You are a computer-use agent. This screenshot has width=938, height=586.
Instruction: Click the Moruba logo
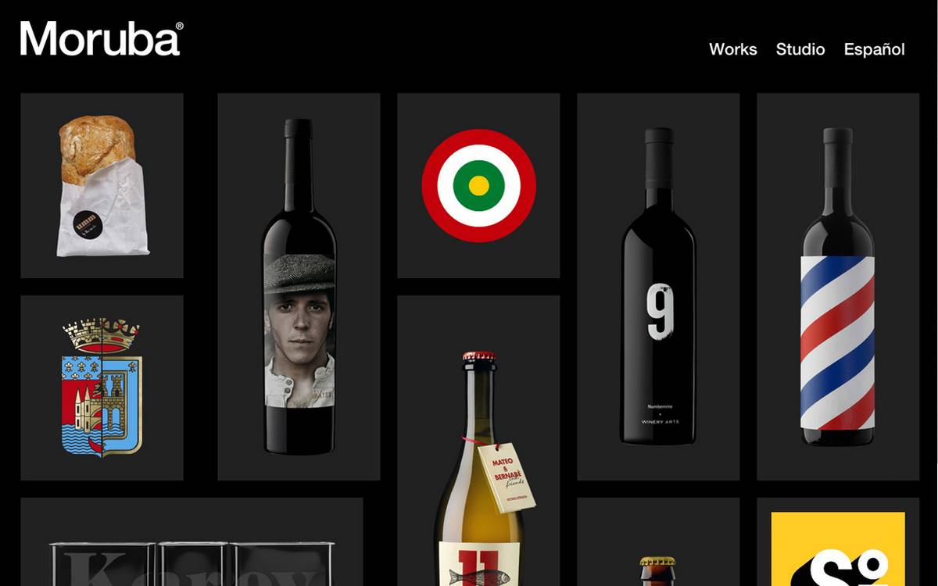pos(102,39)
